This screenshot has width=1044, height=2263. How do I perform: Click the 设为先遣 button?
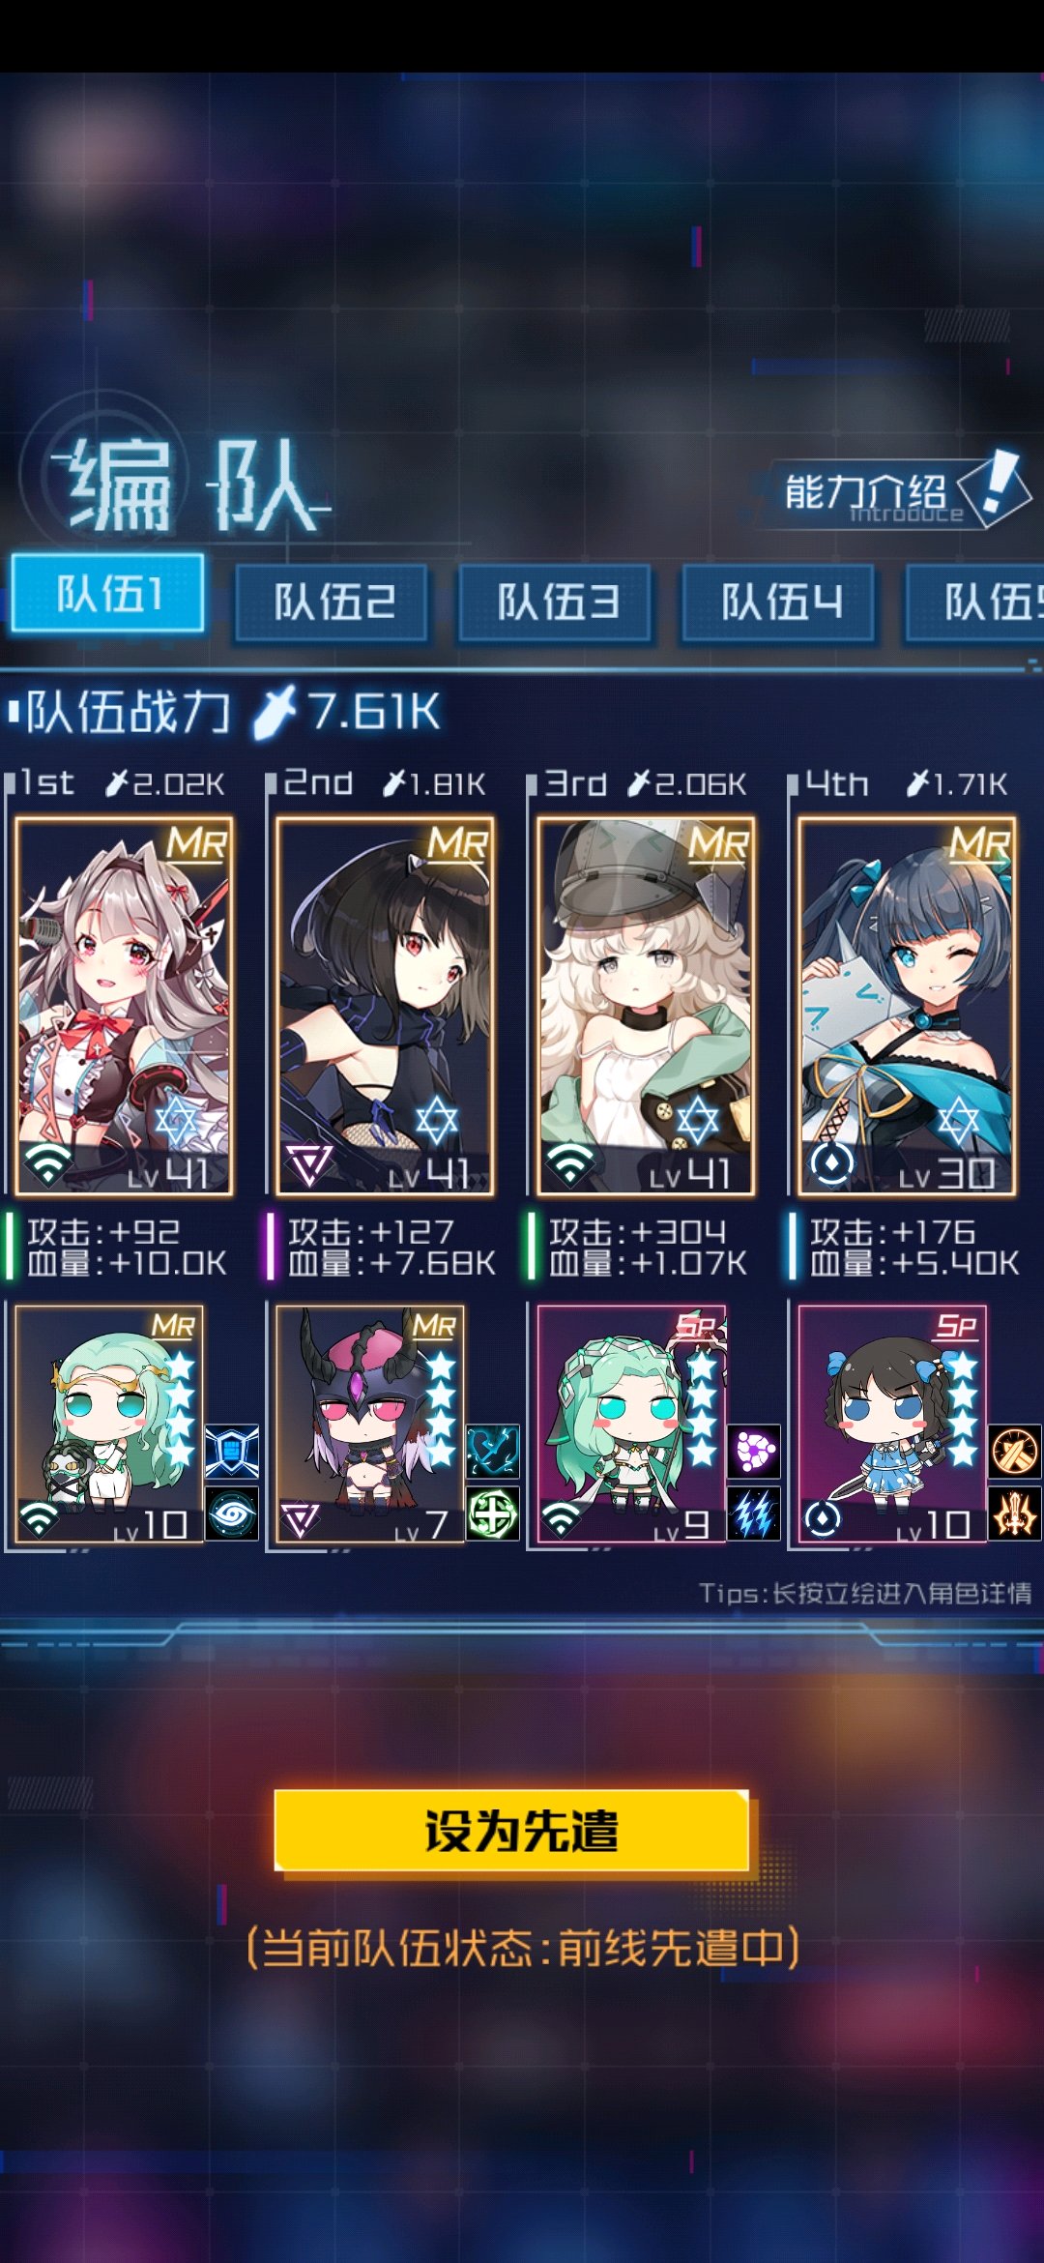click(511, 1830)
